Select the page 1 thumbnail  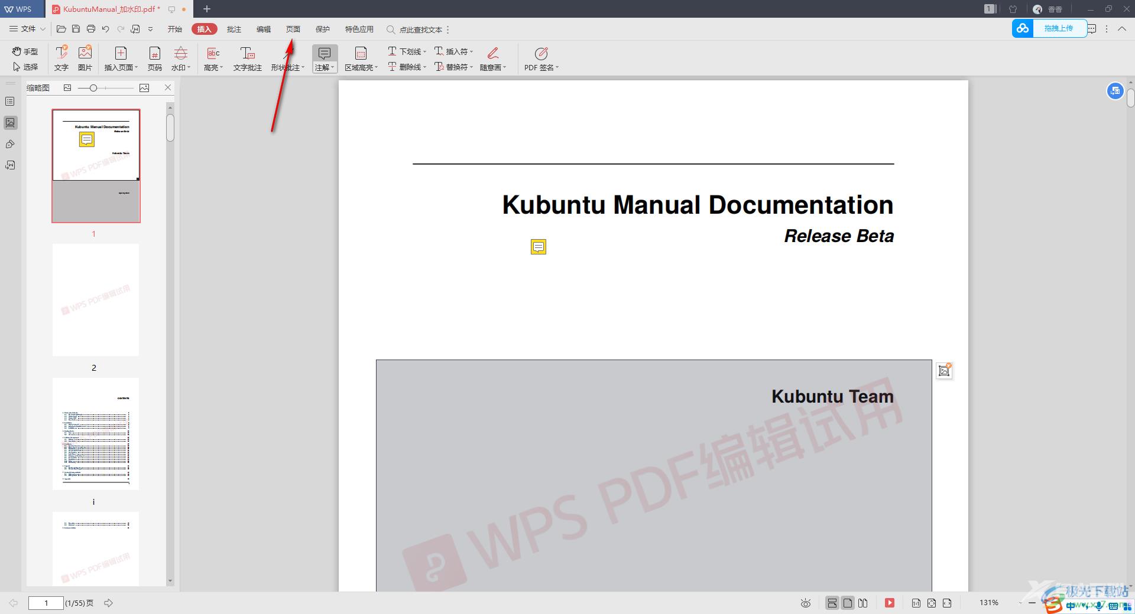(96, 166)
